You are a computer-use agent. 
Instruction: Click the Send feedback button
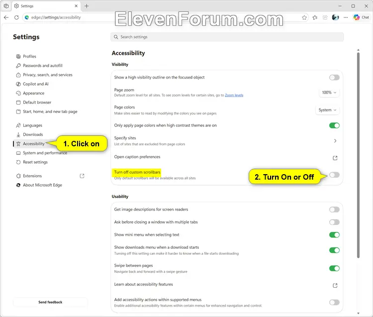pyautogui.click(x=50, y=302)
